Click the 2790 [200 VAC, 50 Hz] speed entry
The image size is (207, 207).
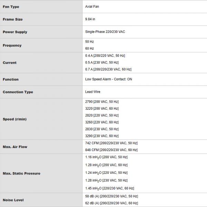click(102, 102)
